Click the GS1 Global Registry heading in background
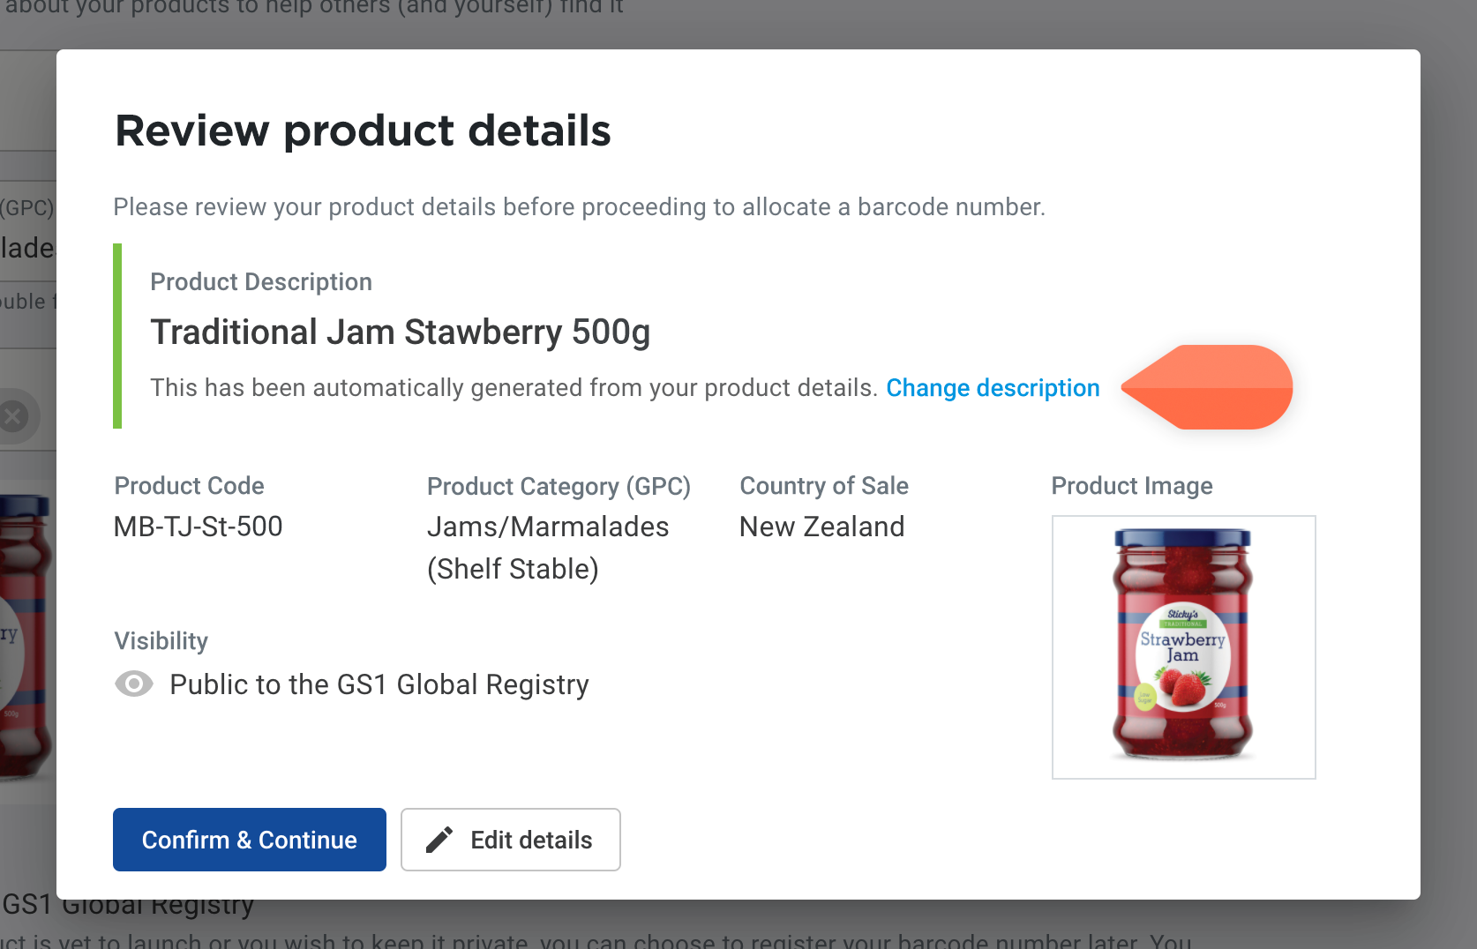 pos(126,904)
